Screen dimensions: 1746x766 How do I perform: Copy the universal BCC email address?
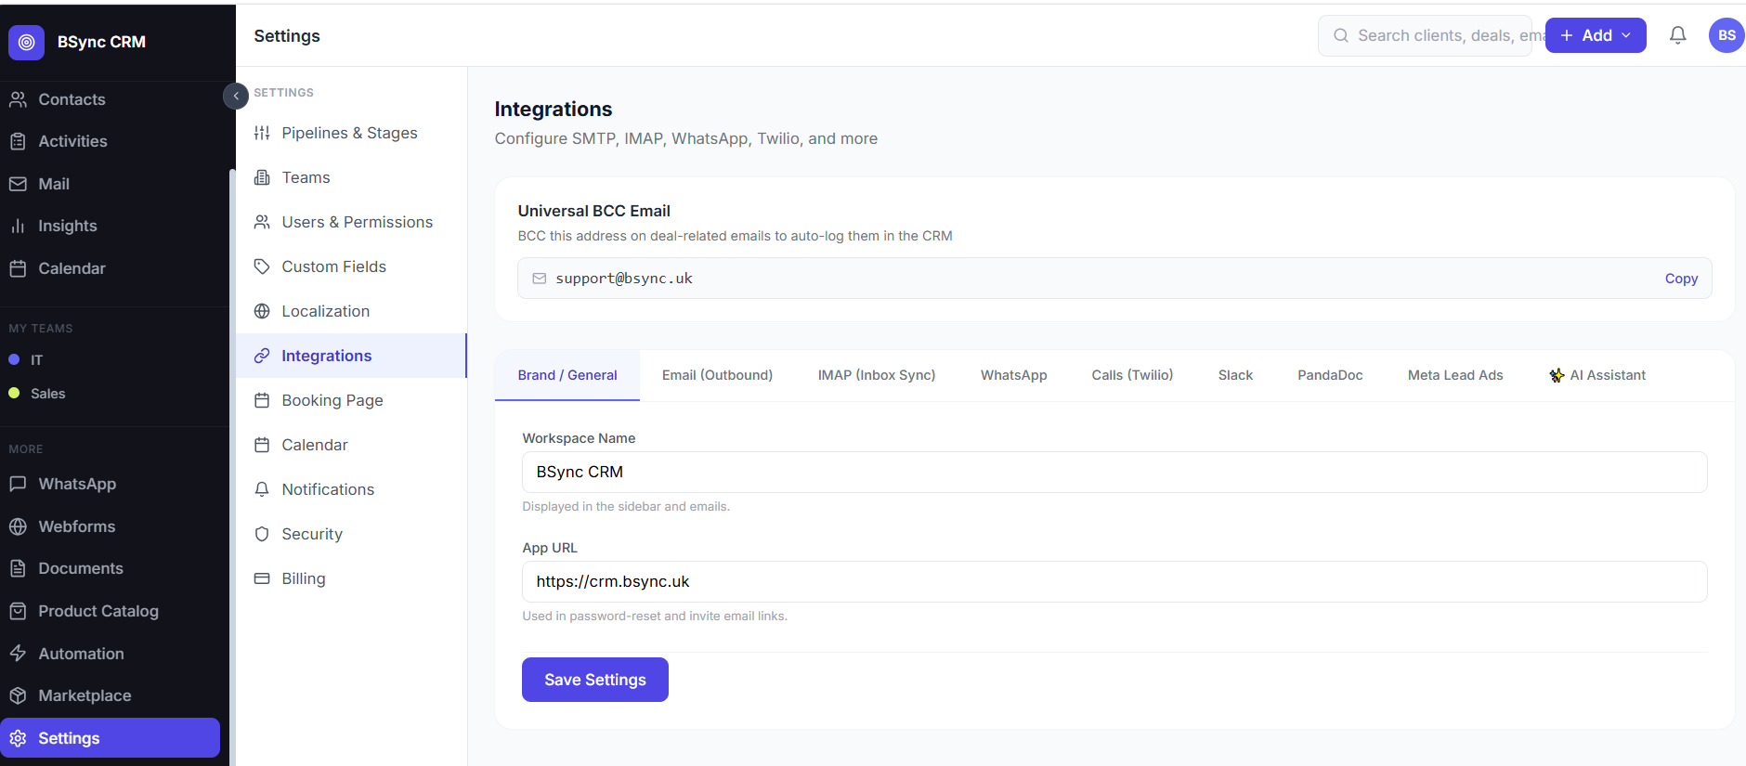pos(1681,279)
